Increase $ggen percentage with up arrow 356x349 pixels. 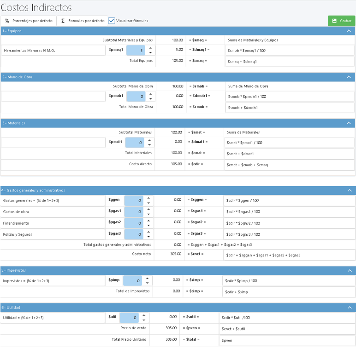point(148,198)
